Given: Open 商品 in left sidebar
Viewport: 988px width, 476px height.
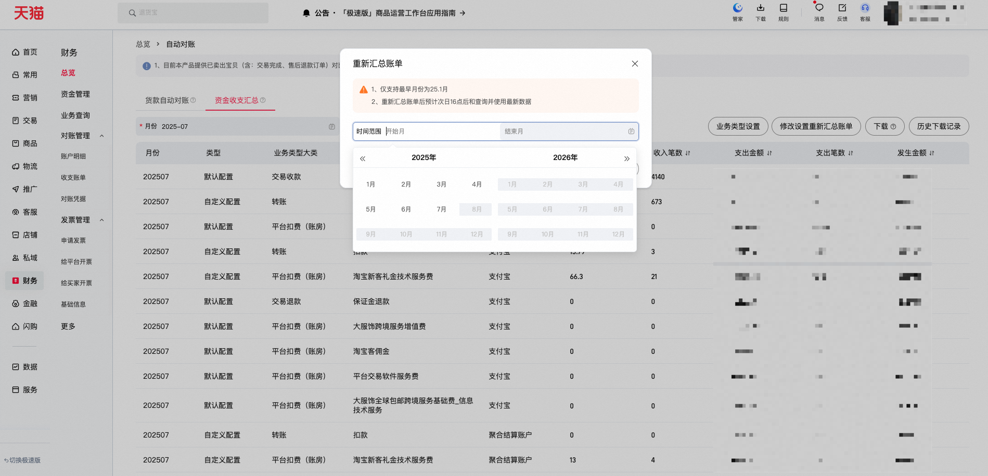Looking at the screenshot, I should tap(25, 143).
